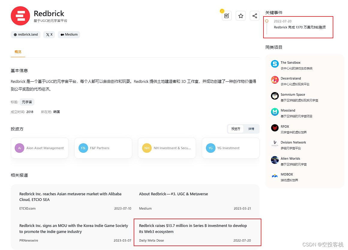Image resolution: width=348 pixels, height=250 pixels.
Task: Click the Dvision Network logo icon
Action: coord(275,144)
